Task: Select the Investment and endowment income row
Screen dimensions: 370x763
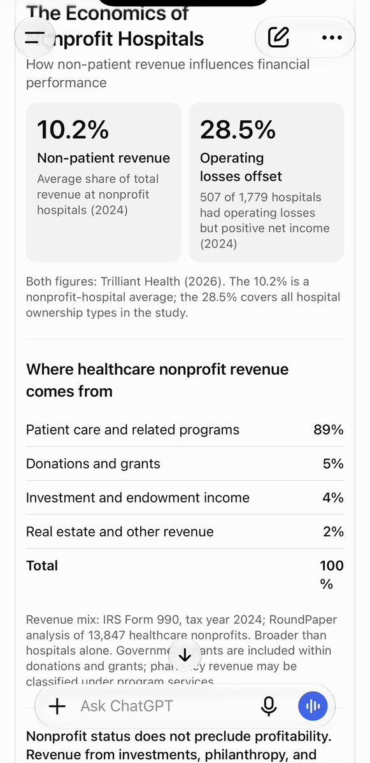Action: point(185,498)
